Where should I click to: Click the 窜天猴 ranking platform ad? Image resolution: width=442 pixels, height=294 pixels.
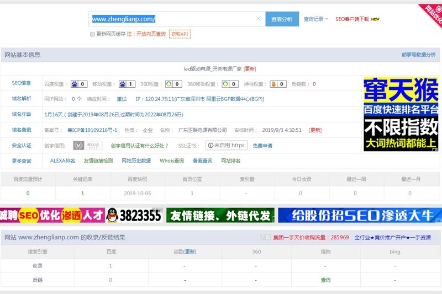point(401,114)
